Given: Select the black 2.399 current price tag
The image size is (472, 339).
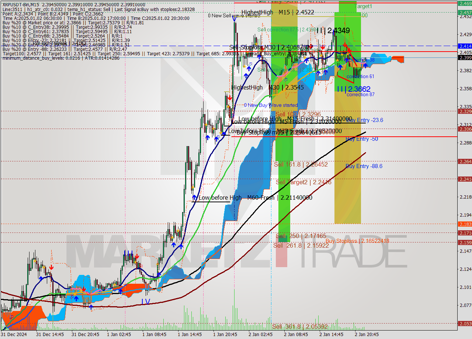Looking at the screenshot, I should click(x=465, y=57).
